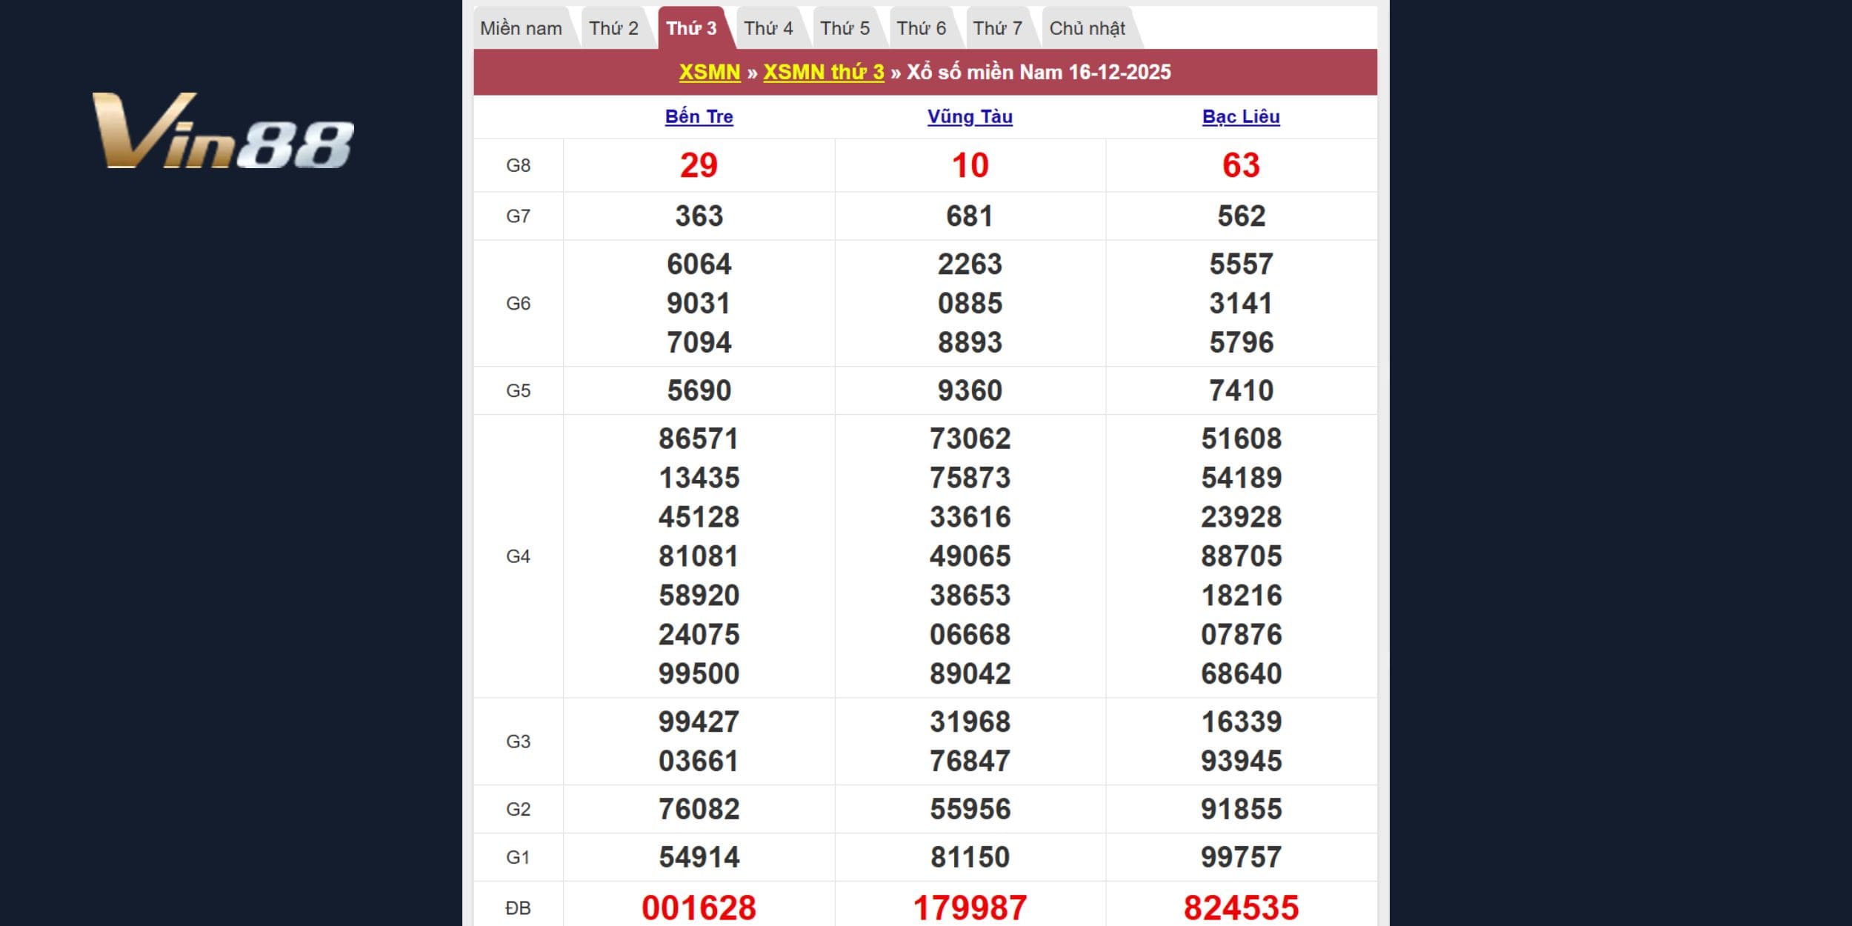Click Vũng Tàu special prize 179987
This screenshot has width=1852, height=926.
970,907
